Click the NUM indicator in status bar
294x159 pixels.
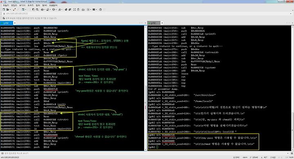click(x=291, y=157)
